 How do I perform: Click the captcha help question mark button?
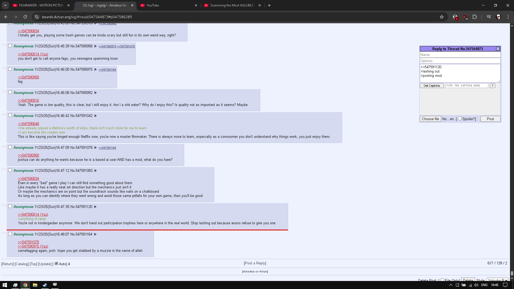pyautogui.click(x=493, y=86)
